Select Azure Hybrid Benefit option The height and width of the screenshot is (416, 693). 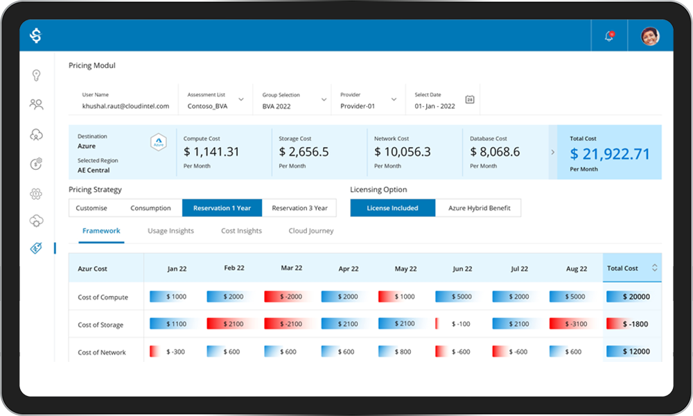click(x=479, y=208)
